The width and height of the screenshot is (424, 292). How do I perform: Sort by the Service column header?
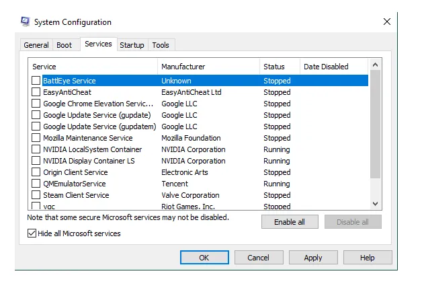tap(93, 67)
